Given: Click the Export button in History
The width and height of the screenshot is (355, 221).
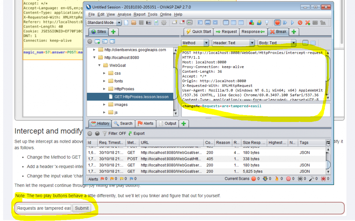Looking at the screenshot, I should (136, 133).
